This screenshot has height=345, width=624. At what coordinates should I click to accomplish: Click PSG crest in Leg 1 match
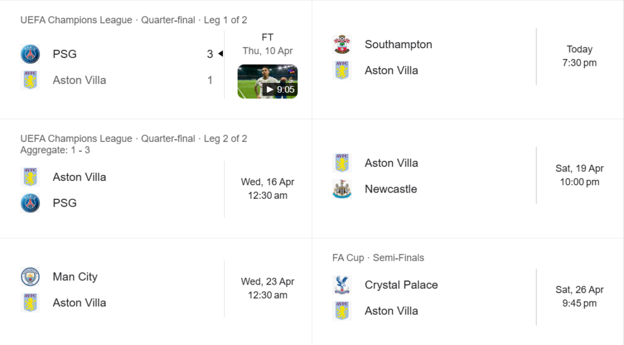(30, 54)
